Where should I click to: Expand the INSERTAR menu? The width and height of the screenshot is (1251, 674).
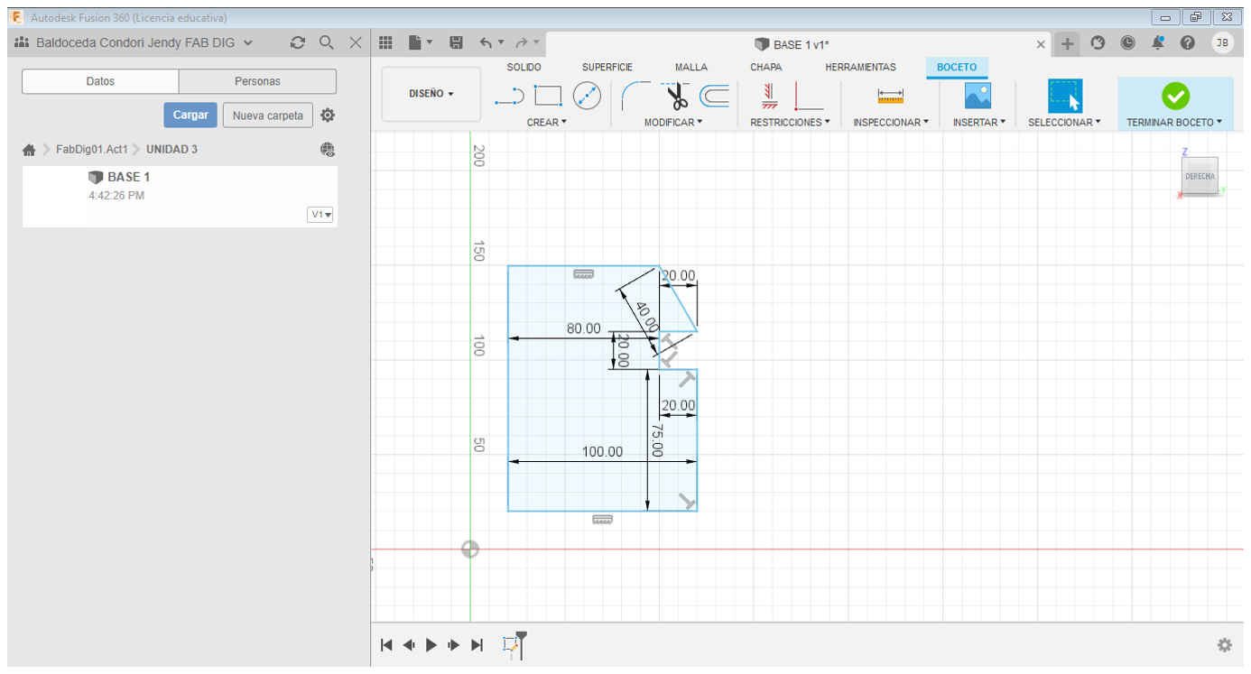[978, 122]
